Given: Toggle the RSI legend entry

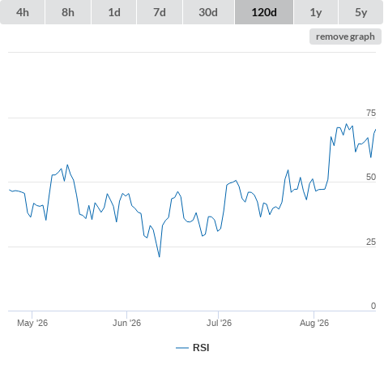Looking at the screenshot, I should 193,348.
